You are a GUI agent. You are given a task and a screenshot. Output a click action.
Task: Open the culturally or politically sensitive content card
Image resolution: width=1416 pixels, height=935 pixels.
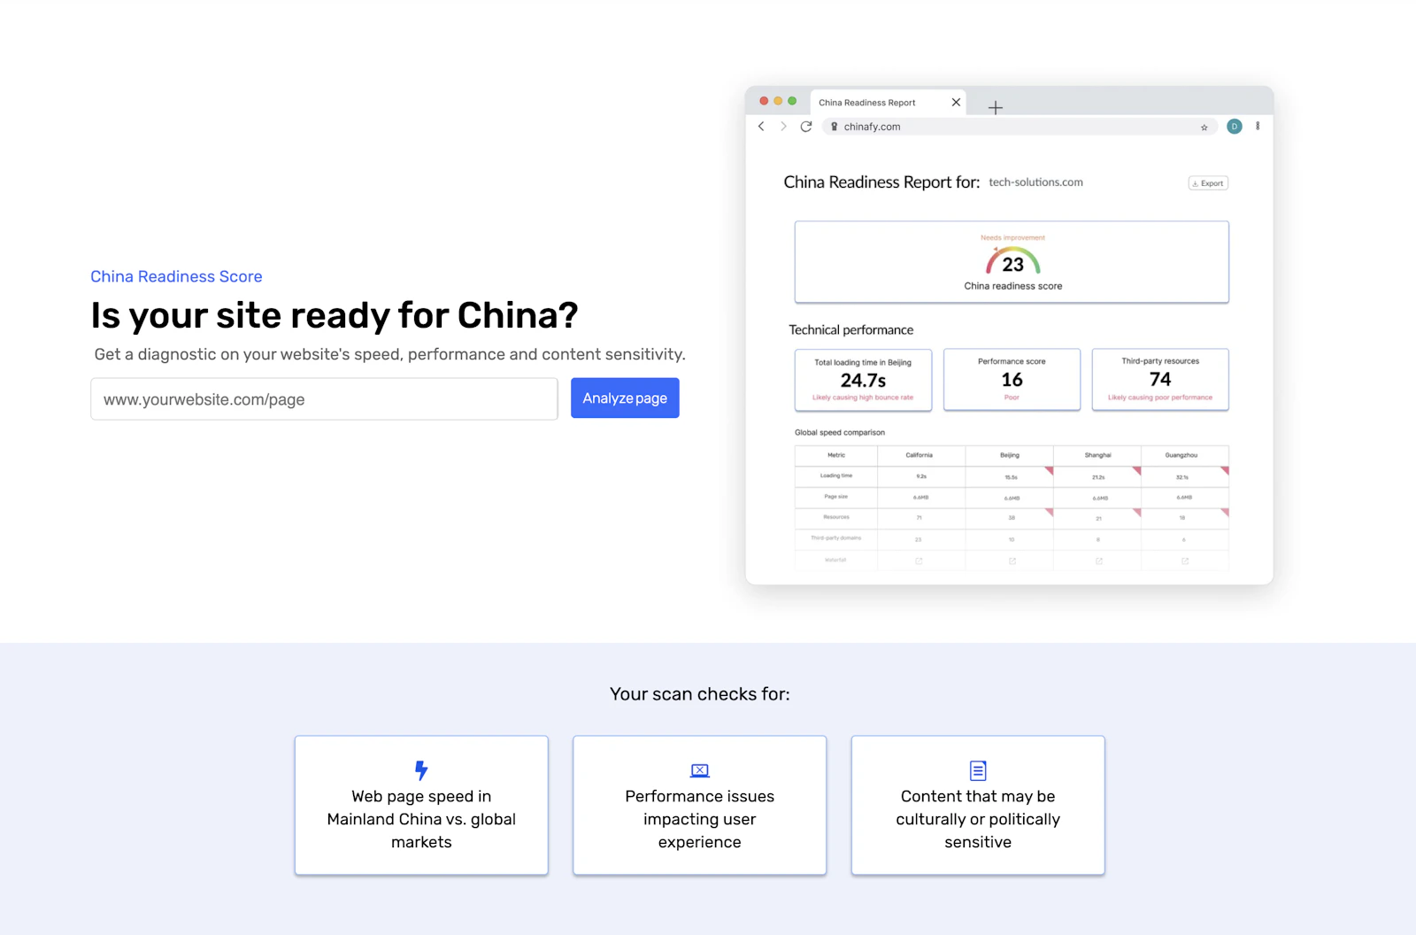(978, 805)
